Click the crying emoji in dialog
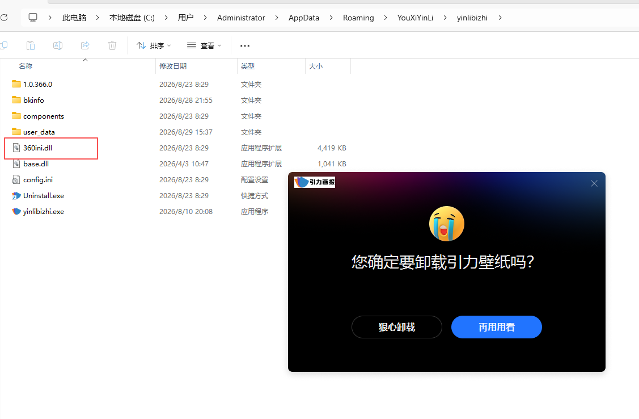 point(447,224)
